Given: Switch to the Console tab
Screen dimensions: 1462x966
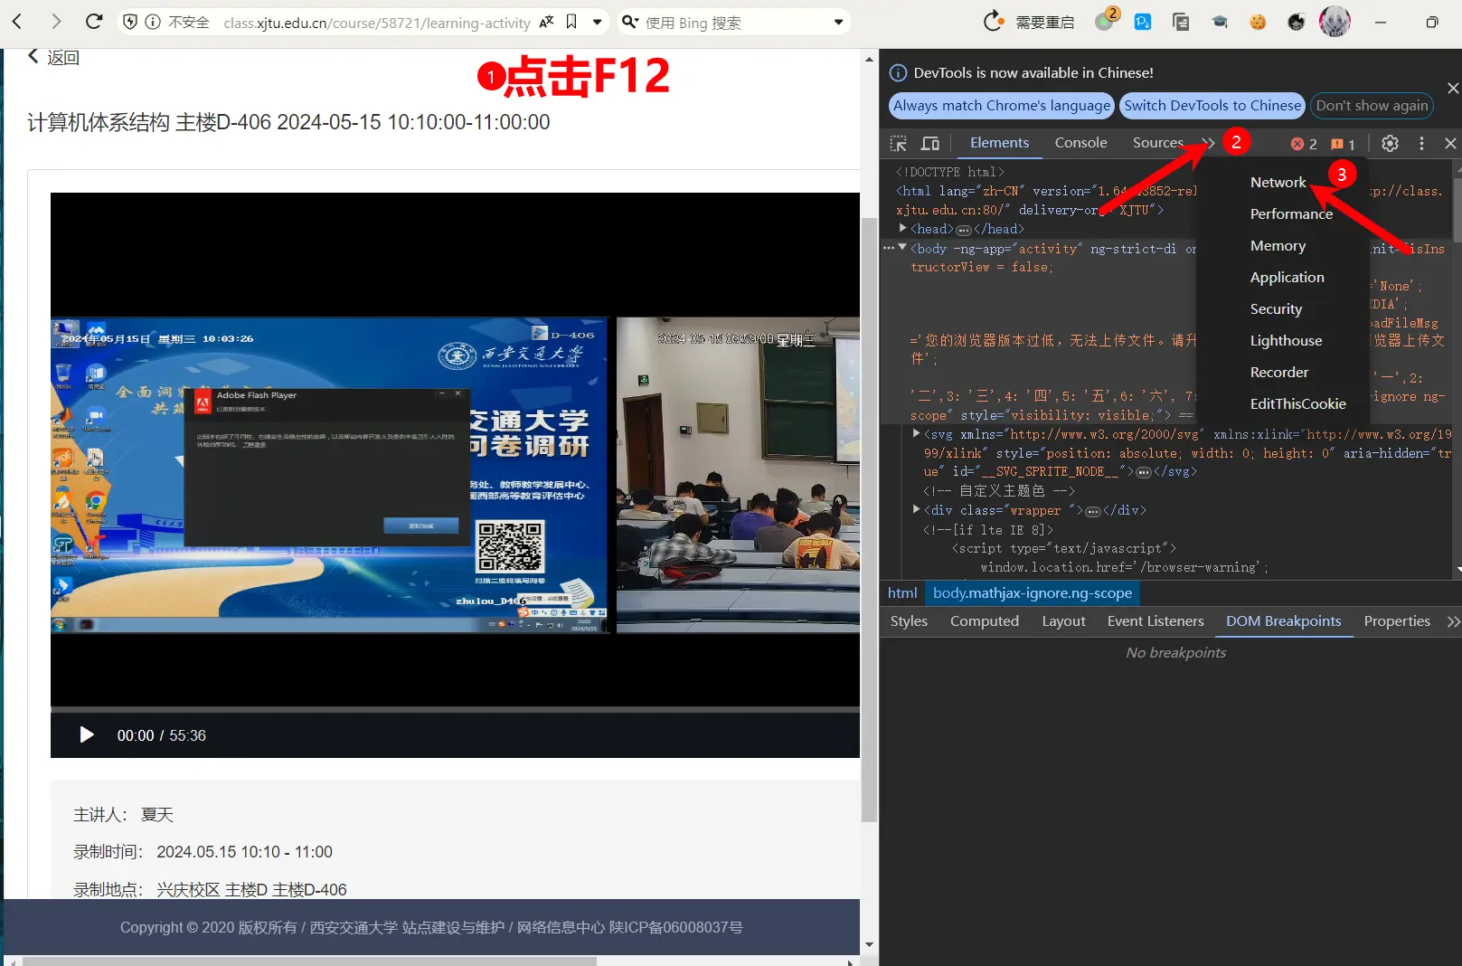Looking at the screenshot, I should coord(1080,142).
